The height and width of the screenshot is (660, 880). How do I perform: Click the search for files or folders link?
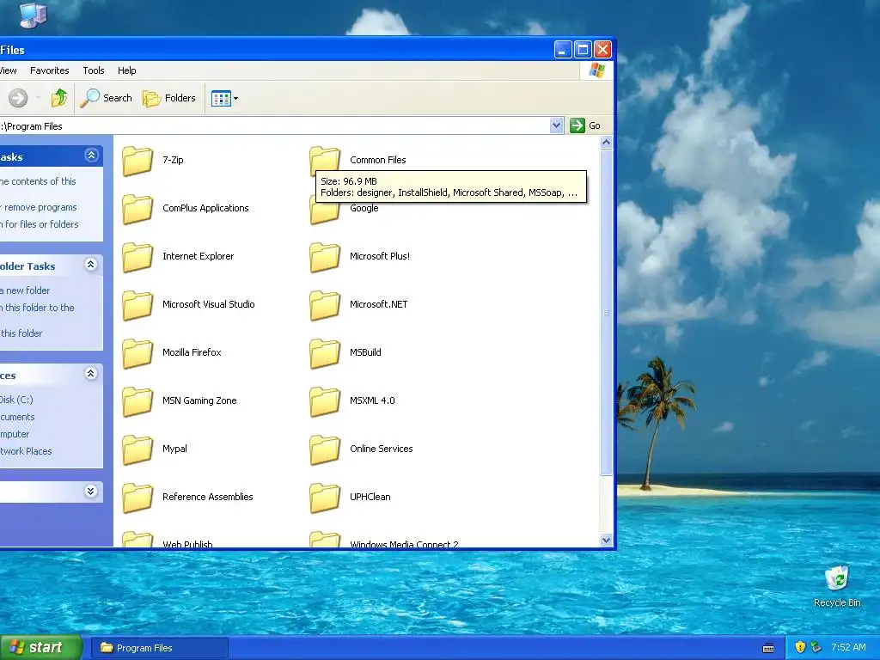point(40,224)
